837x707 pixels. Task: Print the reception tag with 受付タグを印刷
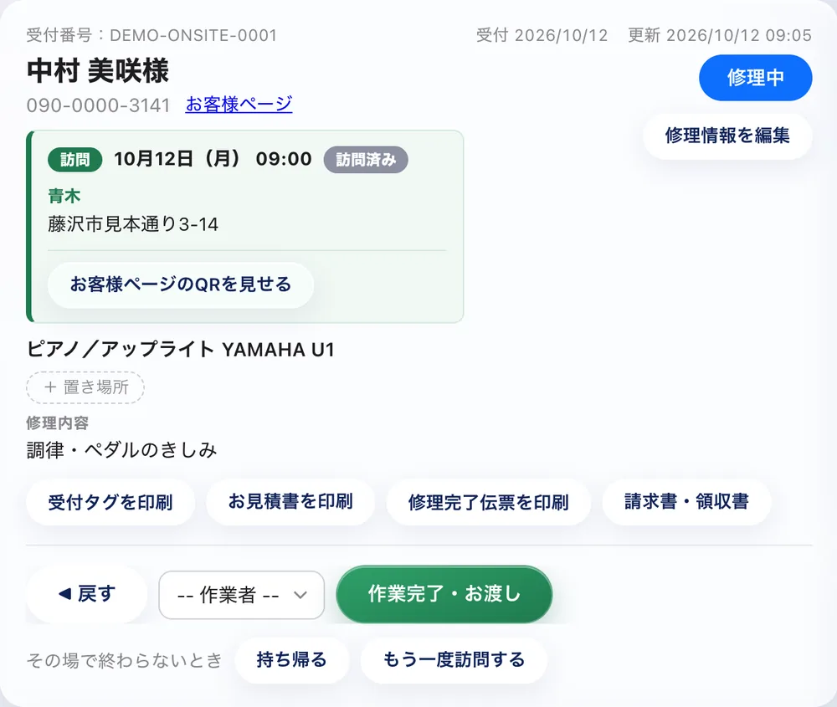click(110, 502)
